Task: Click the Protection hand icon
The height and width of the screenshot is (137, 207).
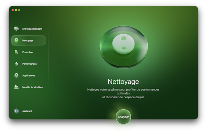Action: pos(16,52)
